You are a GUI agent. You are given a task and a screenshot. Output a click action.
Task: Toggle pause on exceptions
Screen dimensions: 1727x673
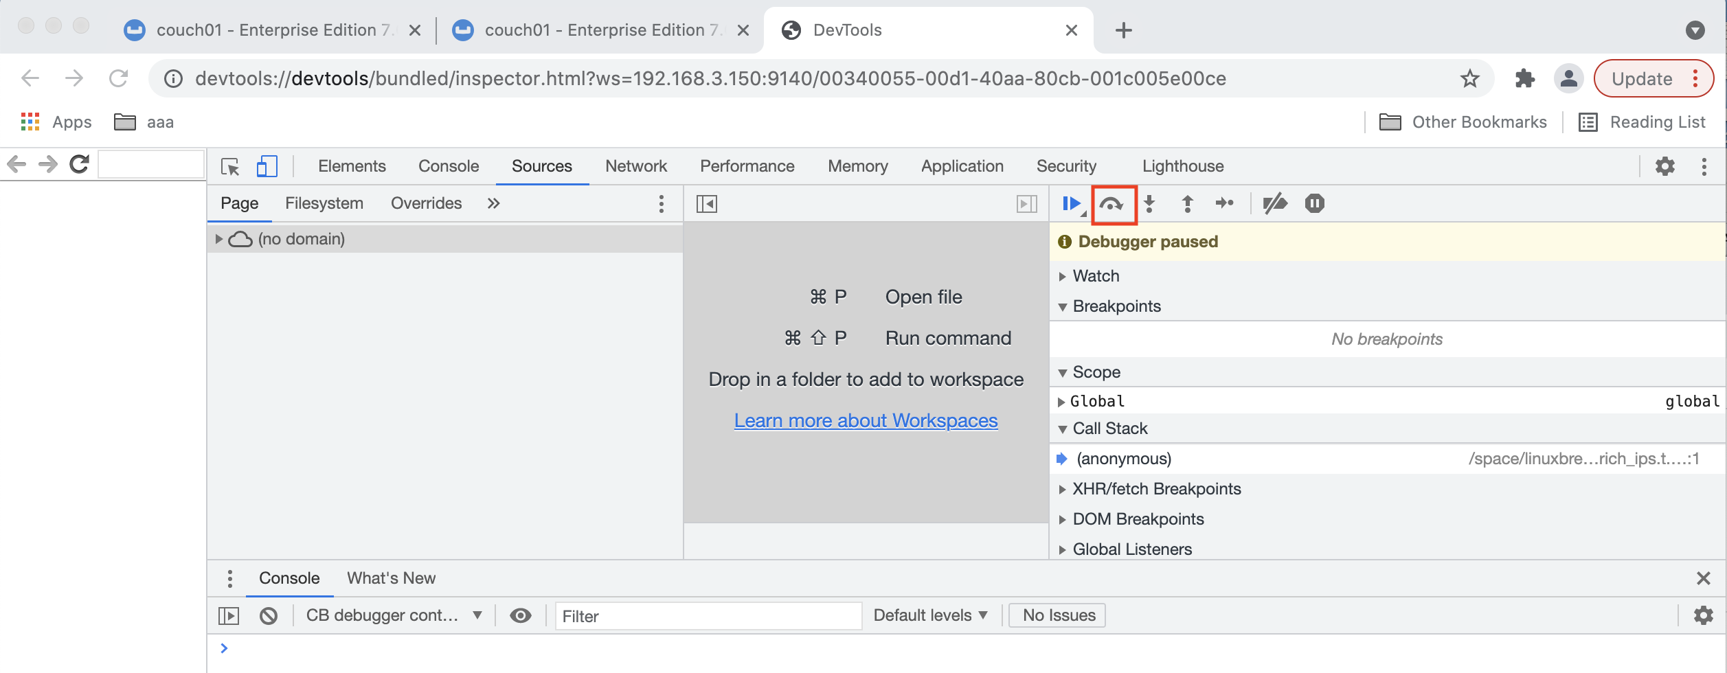coord(1313,203)
